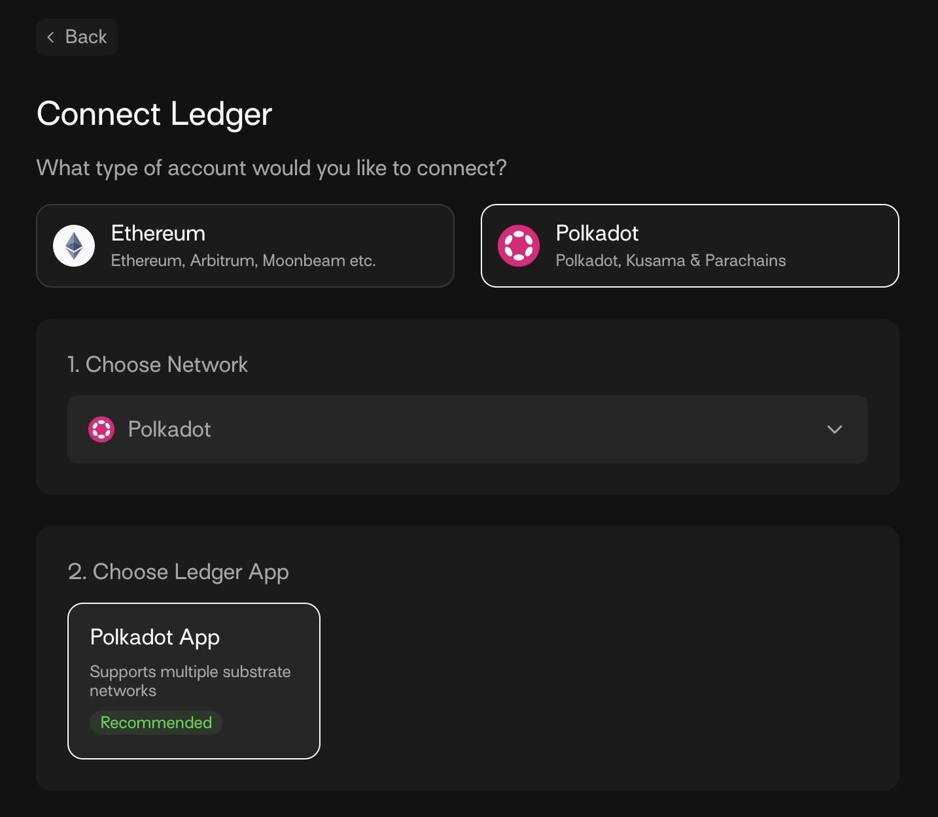Click the Polkadot App title text
938x817 pixels.
point(155,637)
